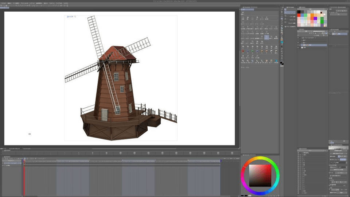The height and width of the screenshot is (197, 350).
Task: Click first blue manipulator icon above 3D windmill
Action: [x=68, y=16]
